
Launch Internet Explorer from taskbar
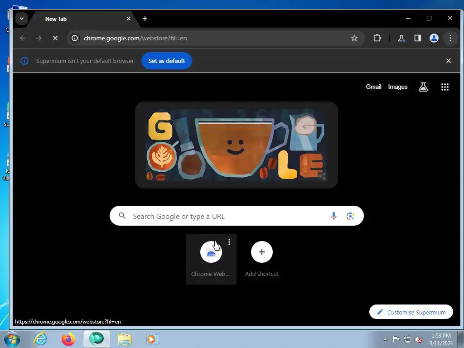[x=40, y=339]
